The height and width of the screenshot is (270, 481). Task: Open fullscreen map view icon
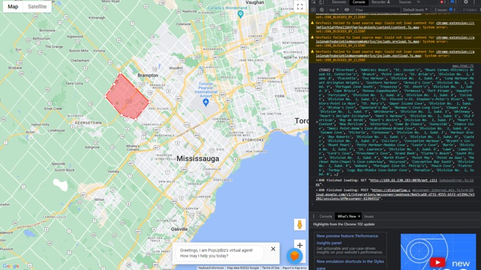point(300,7)
